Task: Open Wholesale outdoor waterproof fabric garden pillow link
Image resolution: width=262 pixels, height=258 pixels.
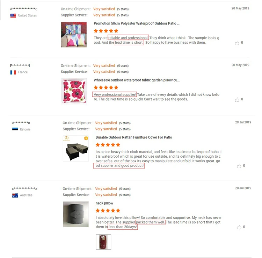Action: (137, 80)
